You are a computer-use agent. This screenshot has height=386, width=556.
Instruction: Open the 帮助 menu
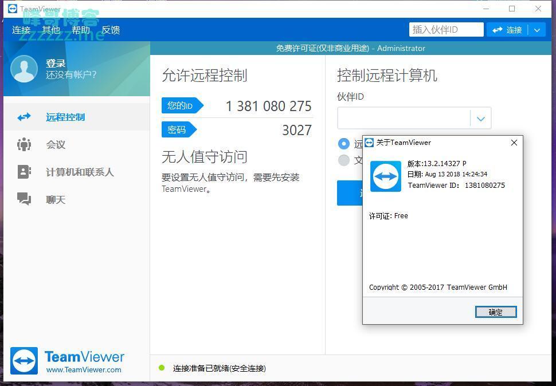81,30
